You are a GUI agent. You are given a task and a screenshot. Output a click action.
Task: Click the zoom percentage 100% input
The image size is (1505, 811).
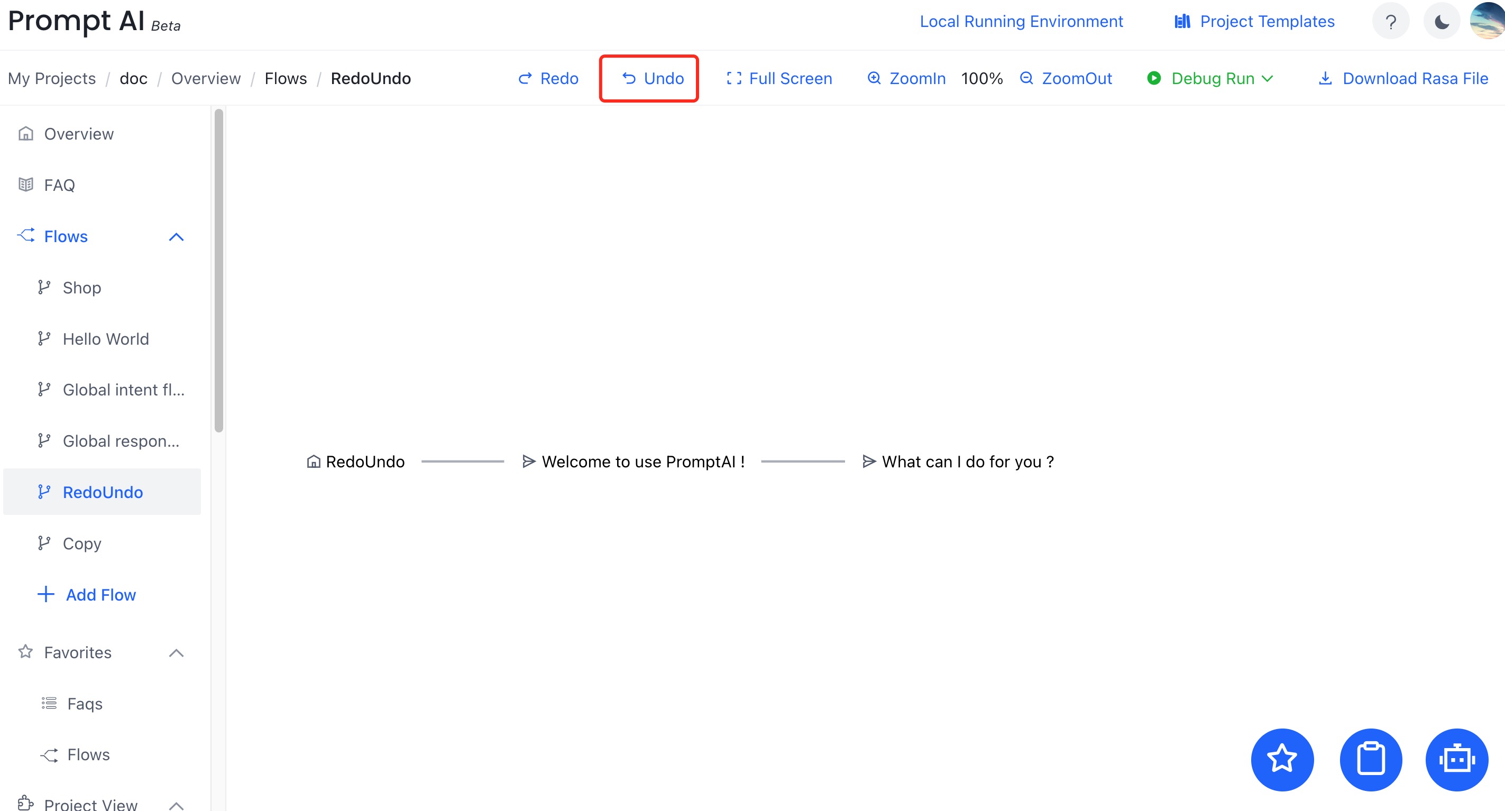981,78
